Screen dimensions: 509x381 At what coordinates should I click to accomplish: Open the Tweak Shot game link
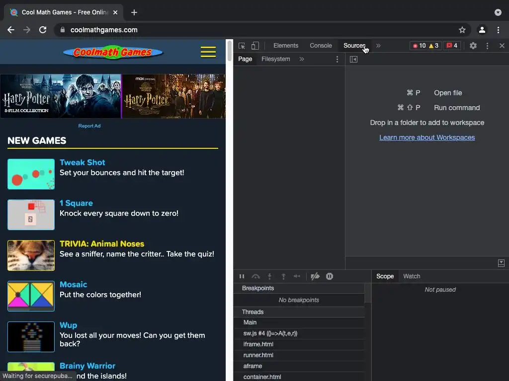[83, 162]
